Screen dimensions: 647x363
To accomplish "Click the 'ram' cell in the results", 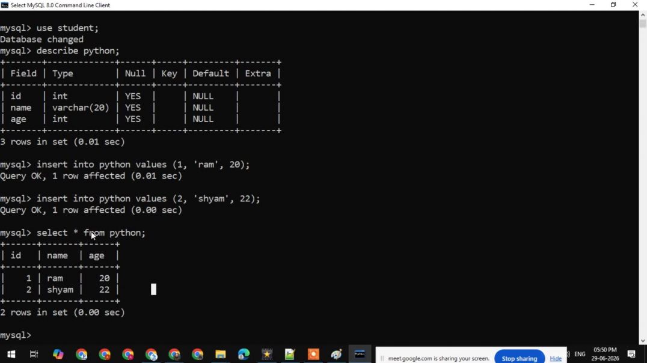I will [x=55, y=278].
